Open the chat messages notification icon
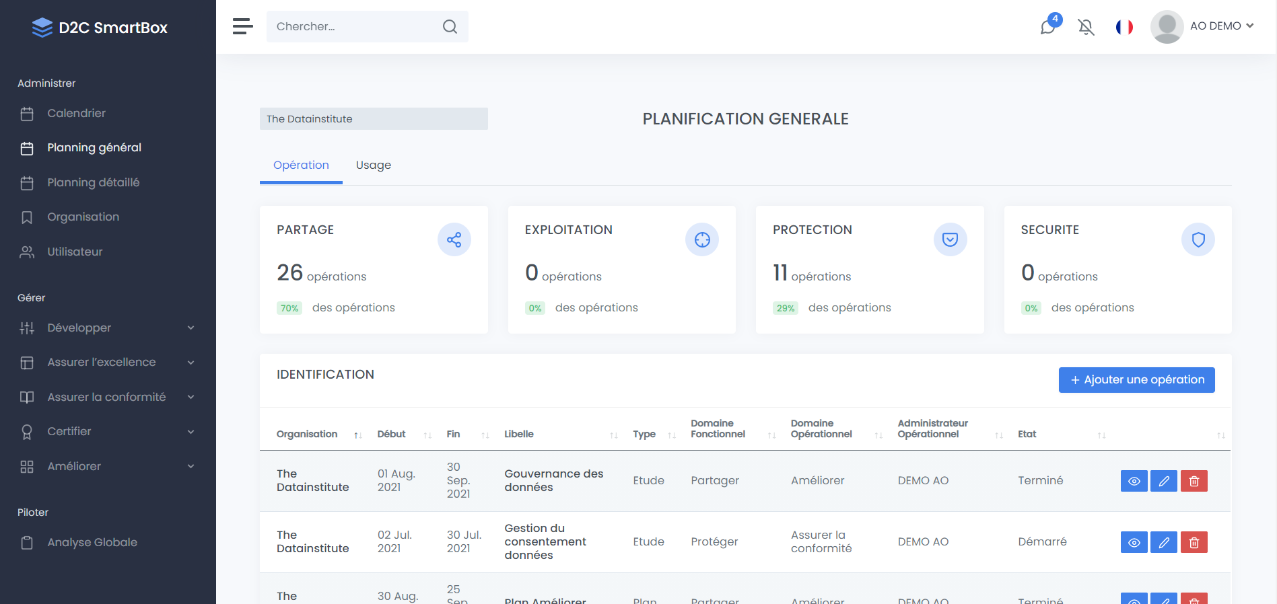Viewport: 1277px width, 604px height. (1048, 26)
